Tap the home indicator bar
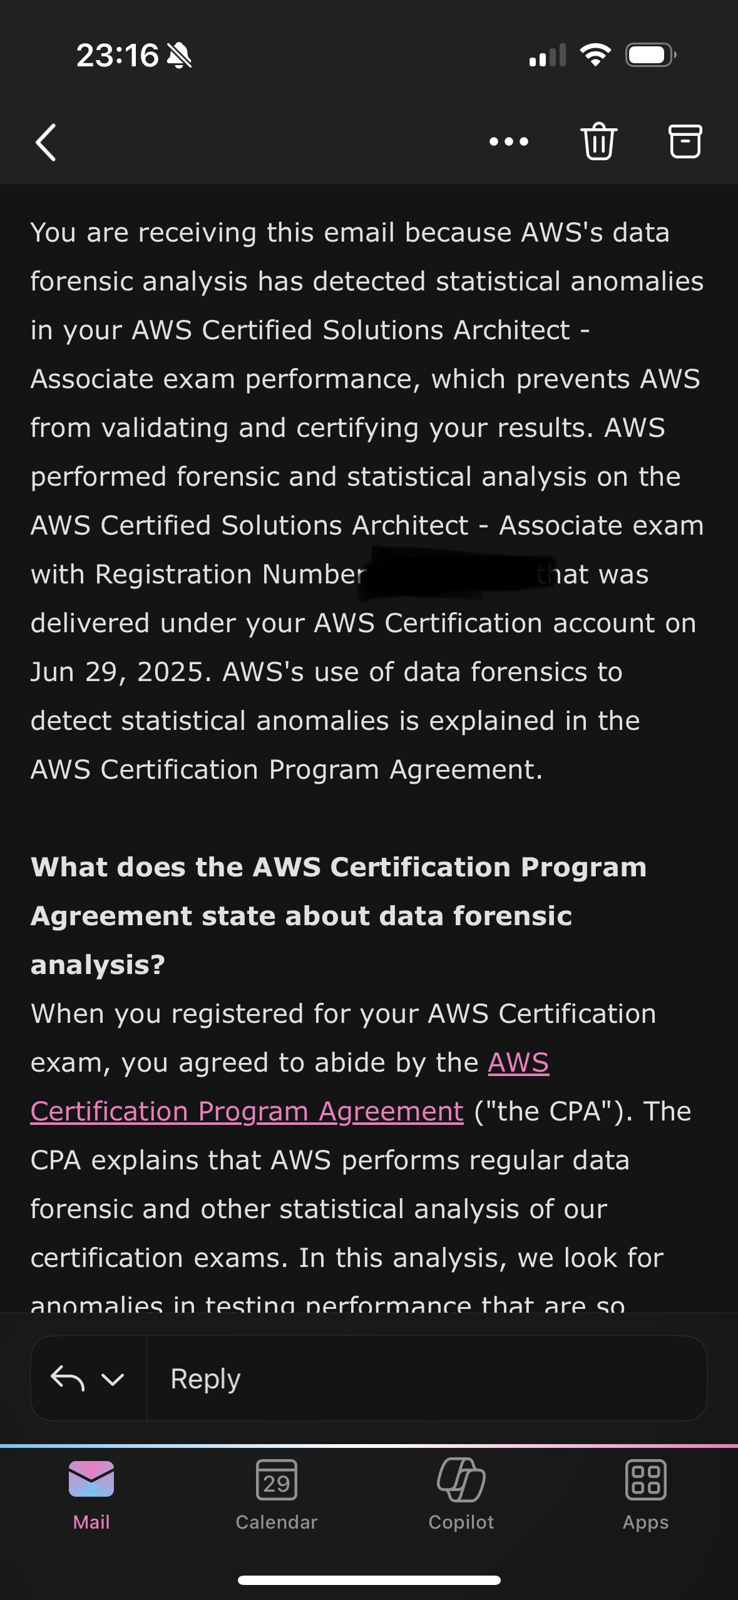738x1600 pixels. click(369, 1580)
